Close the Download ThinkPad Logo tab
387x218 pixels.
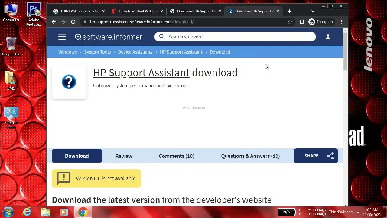[162, 11]
